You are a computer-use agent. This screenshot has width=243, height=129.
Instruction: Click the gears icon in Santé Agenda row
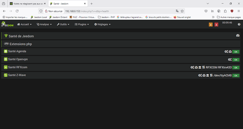[226, 52]
